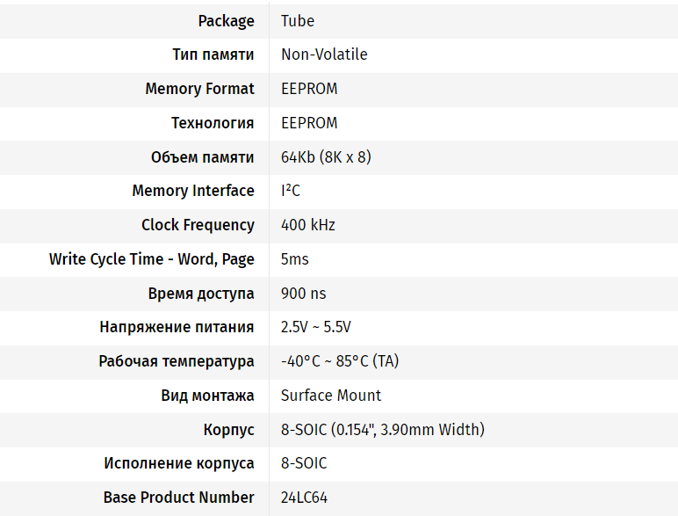Click the 'Write Cycle Time - Word, Page' label
The width and height of the screenshot is (678, 516).
click(152, 259)
